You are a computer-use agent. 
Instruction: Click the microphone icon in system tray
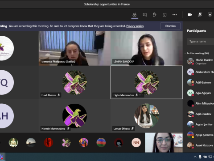click(x=200, y=157)
